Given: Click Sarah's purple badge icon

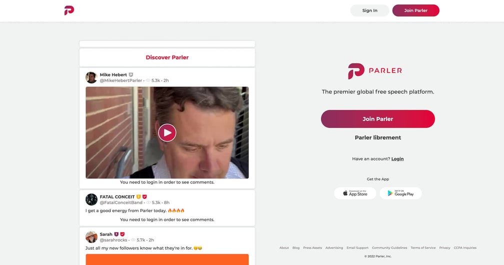Looking at the screenshot, I should coord(116,234).
